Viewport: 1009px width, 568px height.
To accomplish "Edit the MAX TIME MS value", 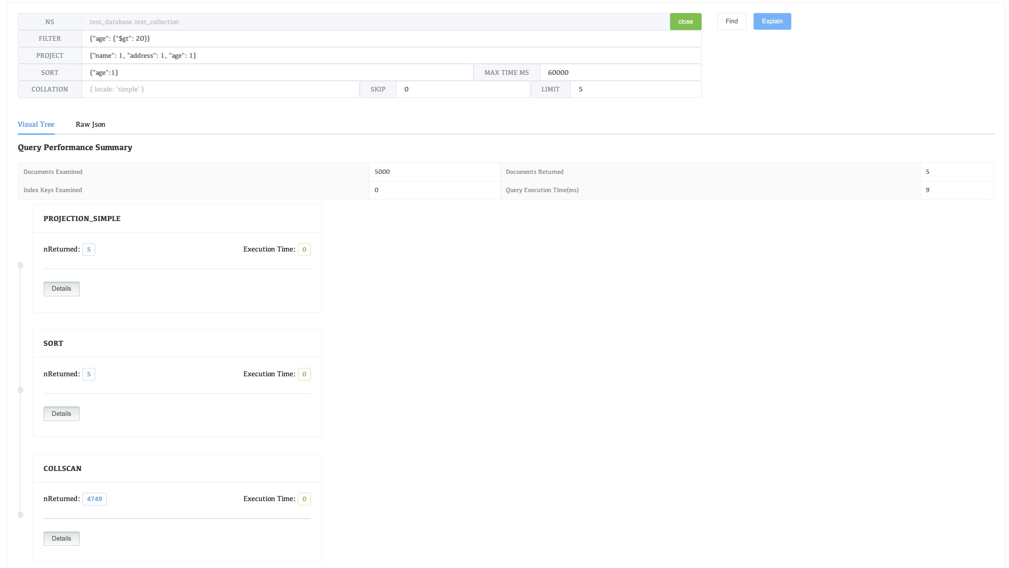I will [620, 72].
